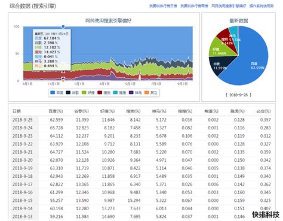Open the 我要啦排行榜日榜 link
The height and width of the screenshot is (221, 283).
163,6
